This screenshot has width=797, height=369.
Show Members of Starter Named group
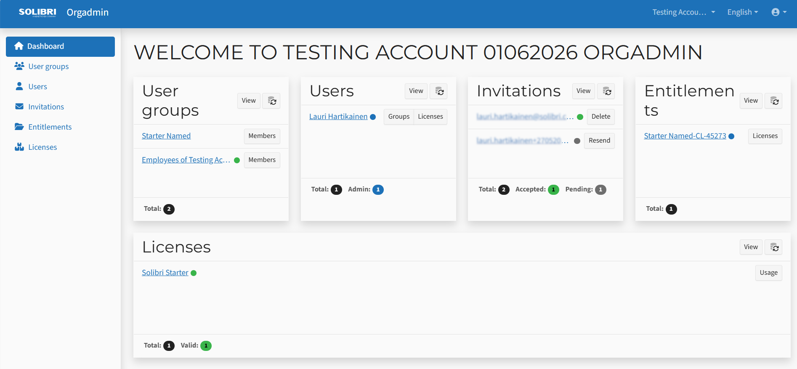(x=262, y=136)
